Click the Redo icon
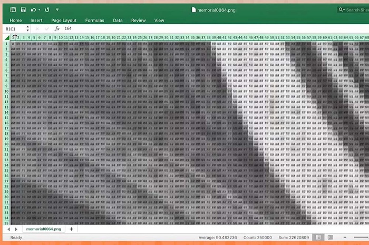This screenshot has height=245, width=369. (47, 10)
